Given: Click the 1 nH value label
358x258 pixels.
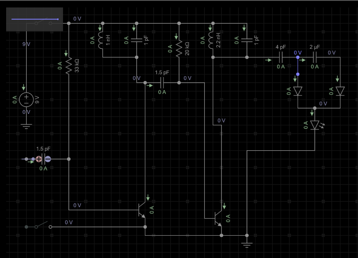Looking at the screenshot, I should 108,40.
